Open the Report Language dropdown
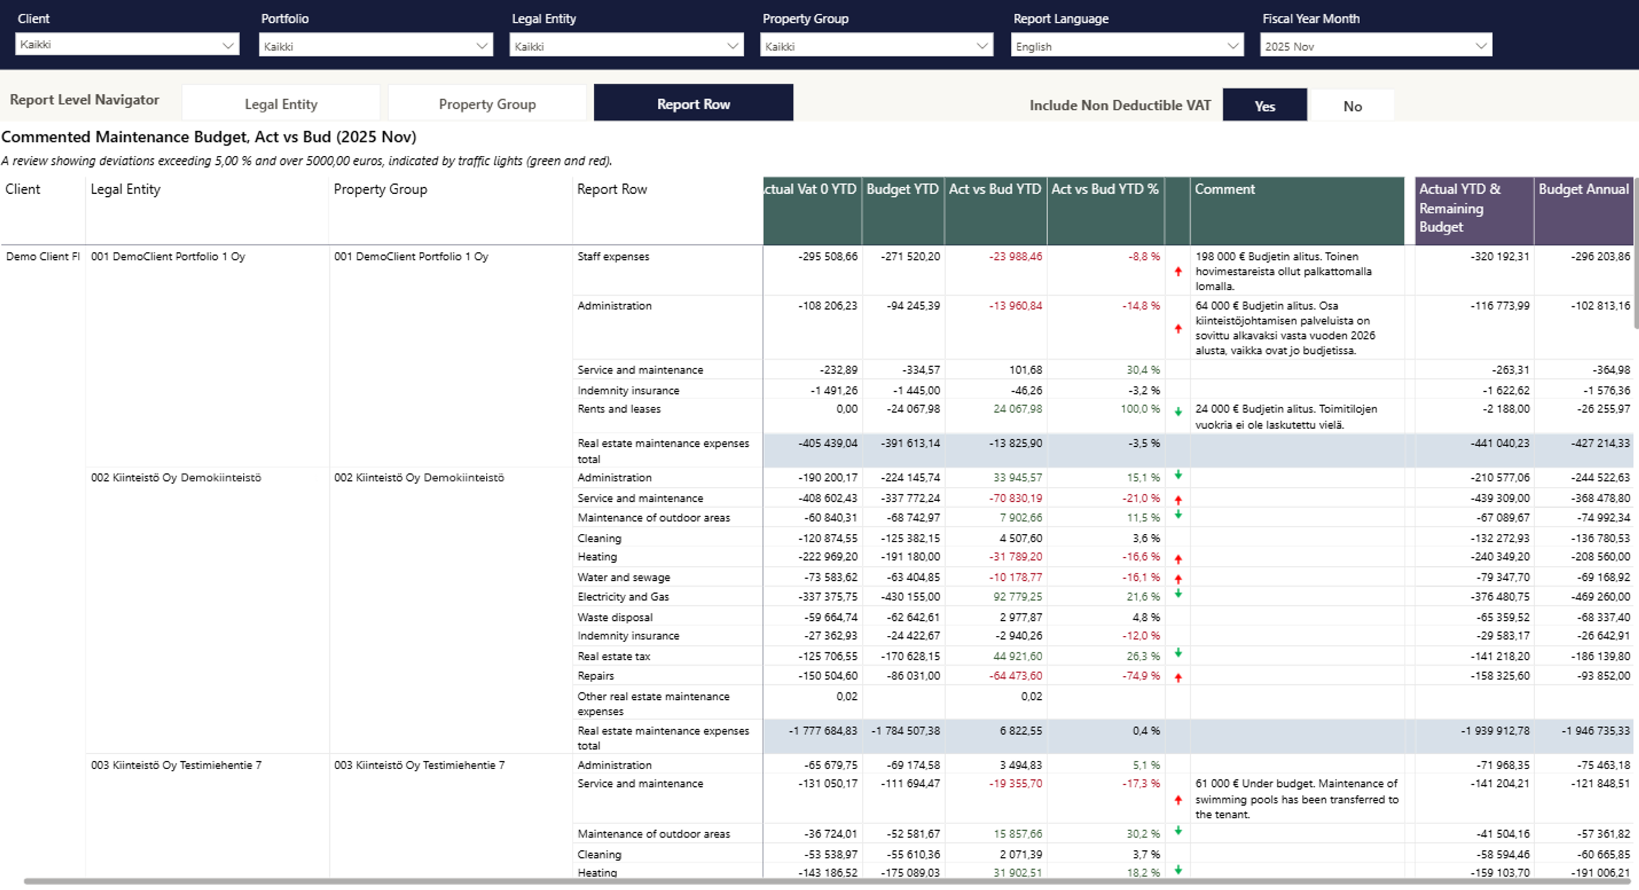 1126,46
